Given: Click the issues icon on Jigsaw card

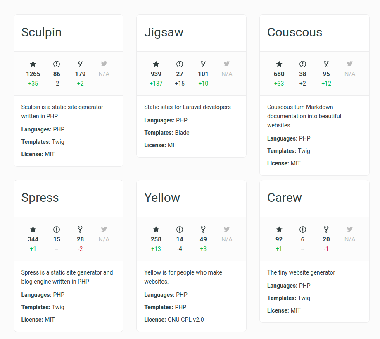Looking at the screenshot, I should click(x=180, y=64).
